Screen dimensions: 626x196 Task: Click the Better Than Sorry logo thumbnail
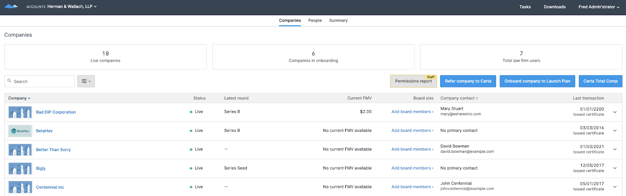point(20,150)
